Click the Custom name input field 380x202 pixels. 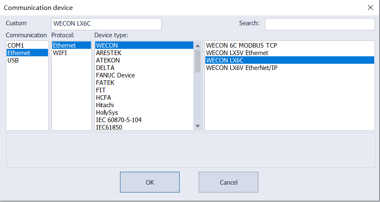click(106, 24)
